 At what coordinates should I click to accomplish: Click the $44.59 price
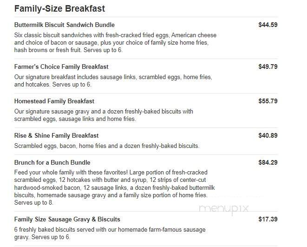coord(268,25)
